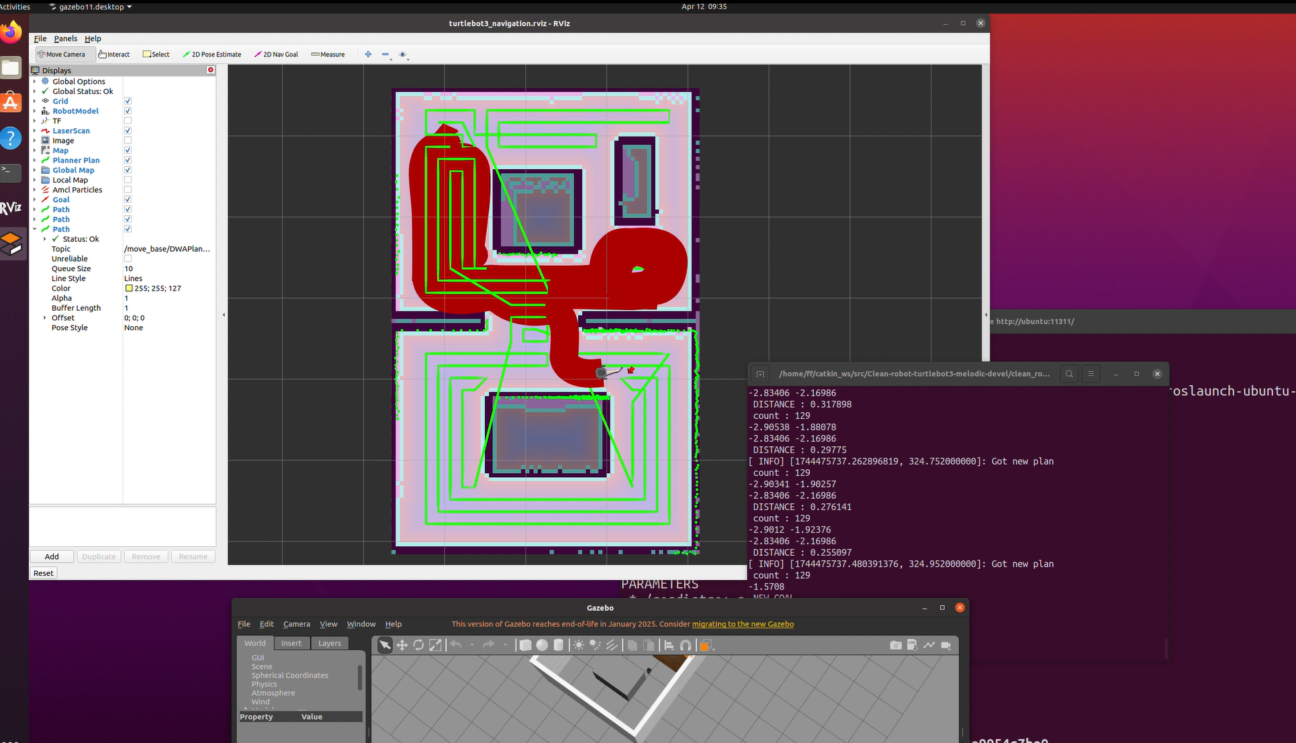Select Gazebo translate mode tool
The width and height of the screenshot is (1296, 743).
coord(402,645)
